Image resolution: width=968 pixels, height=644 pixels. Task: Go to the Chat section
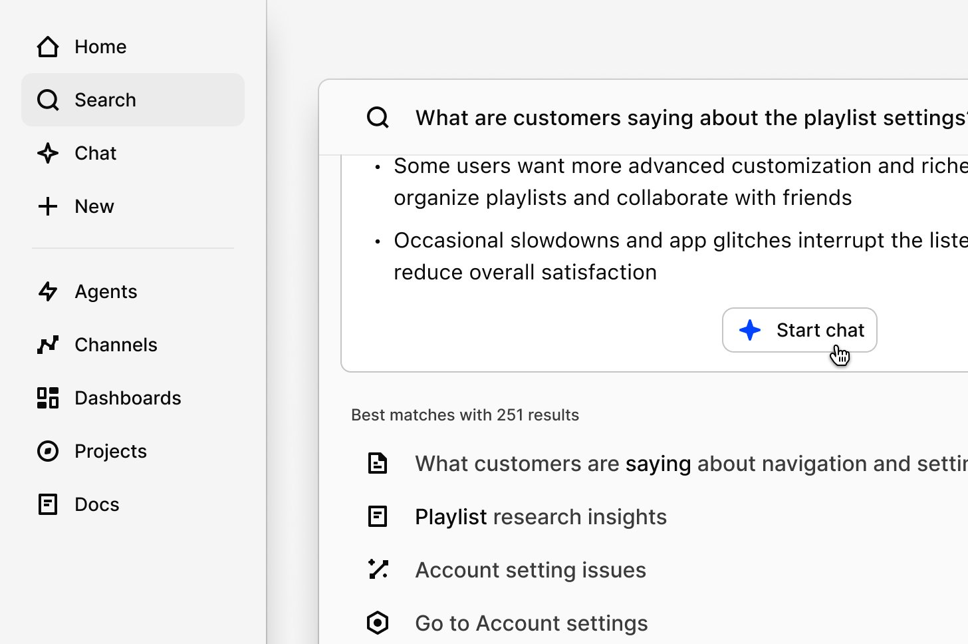133,153
